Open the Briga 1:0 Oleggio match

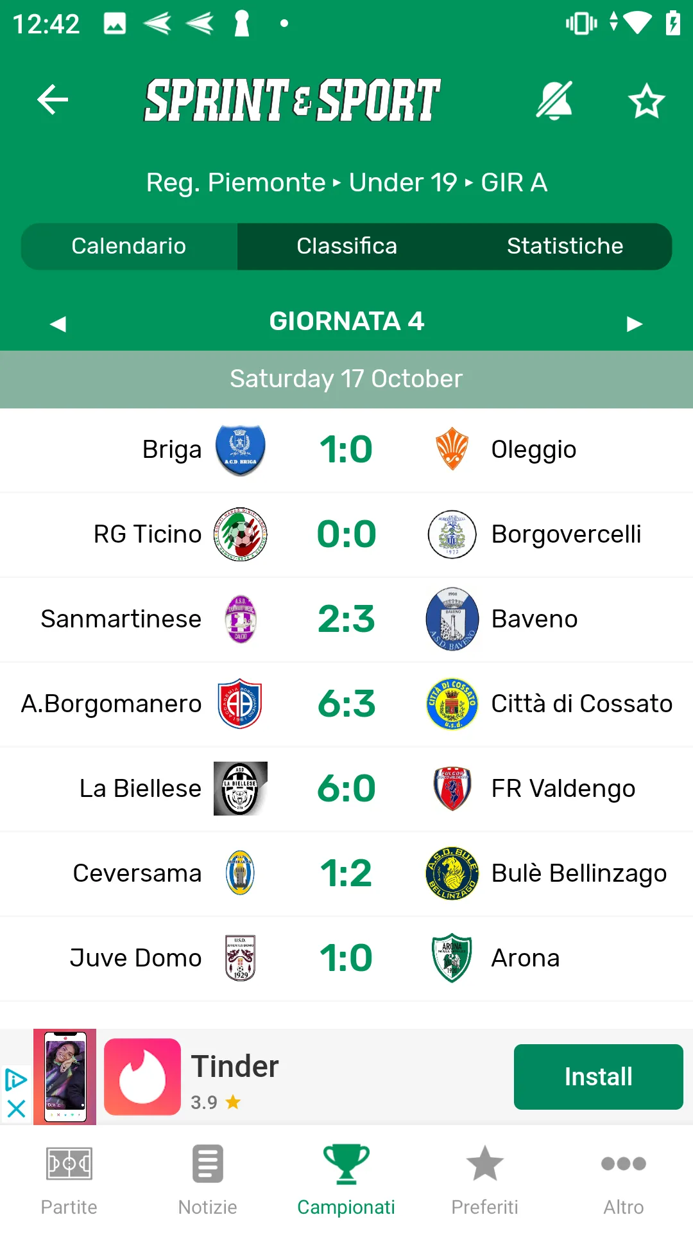click(346, 450)
